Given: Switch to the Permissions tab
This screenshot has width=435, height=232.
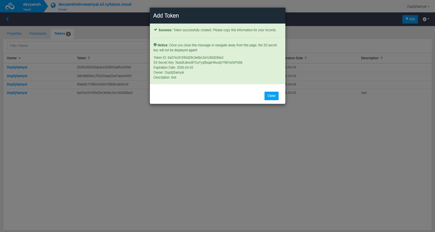Looking at the screenshot, I should pyautogui.click(x=38, y=34).
